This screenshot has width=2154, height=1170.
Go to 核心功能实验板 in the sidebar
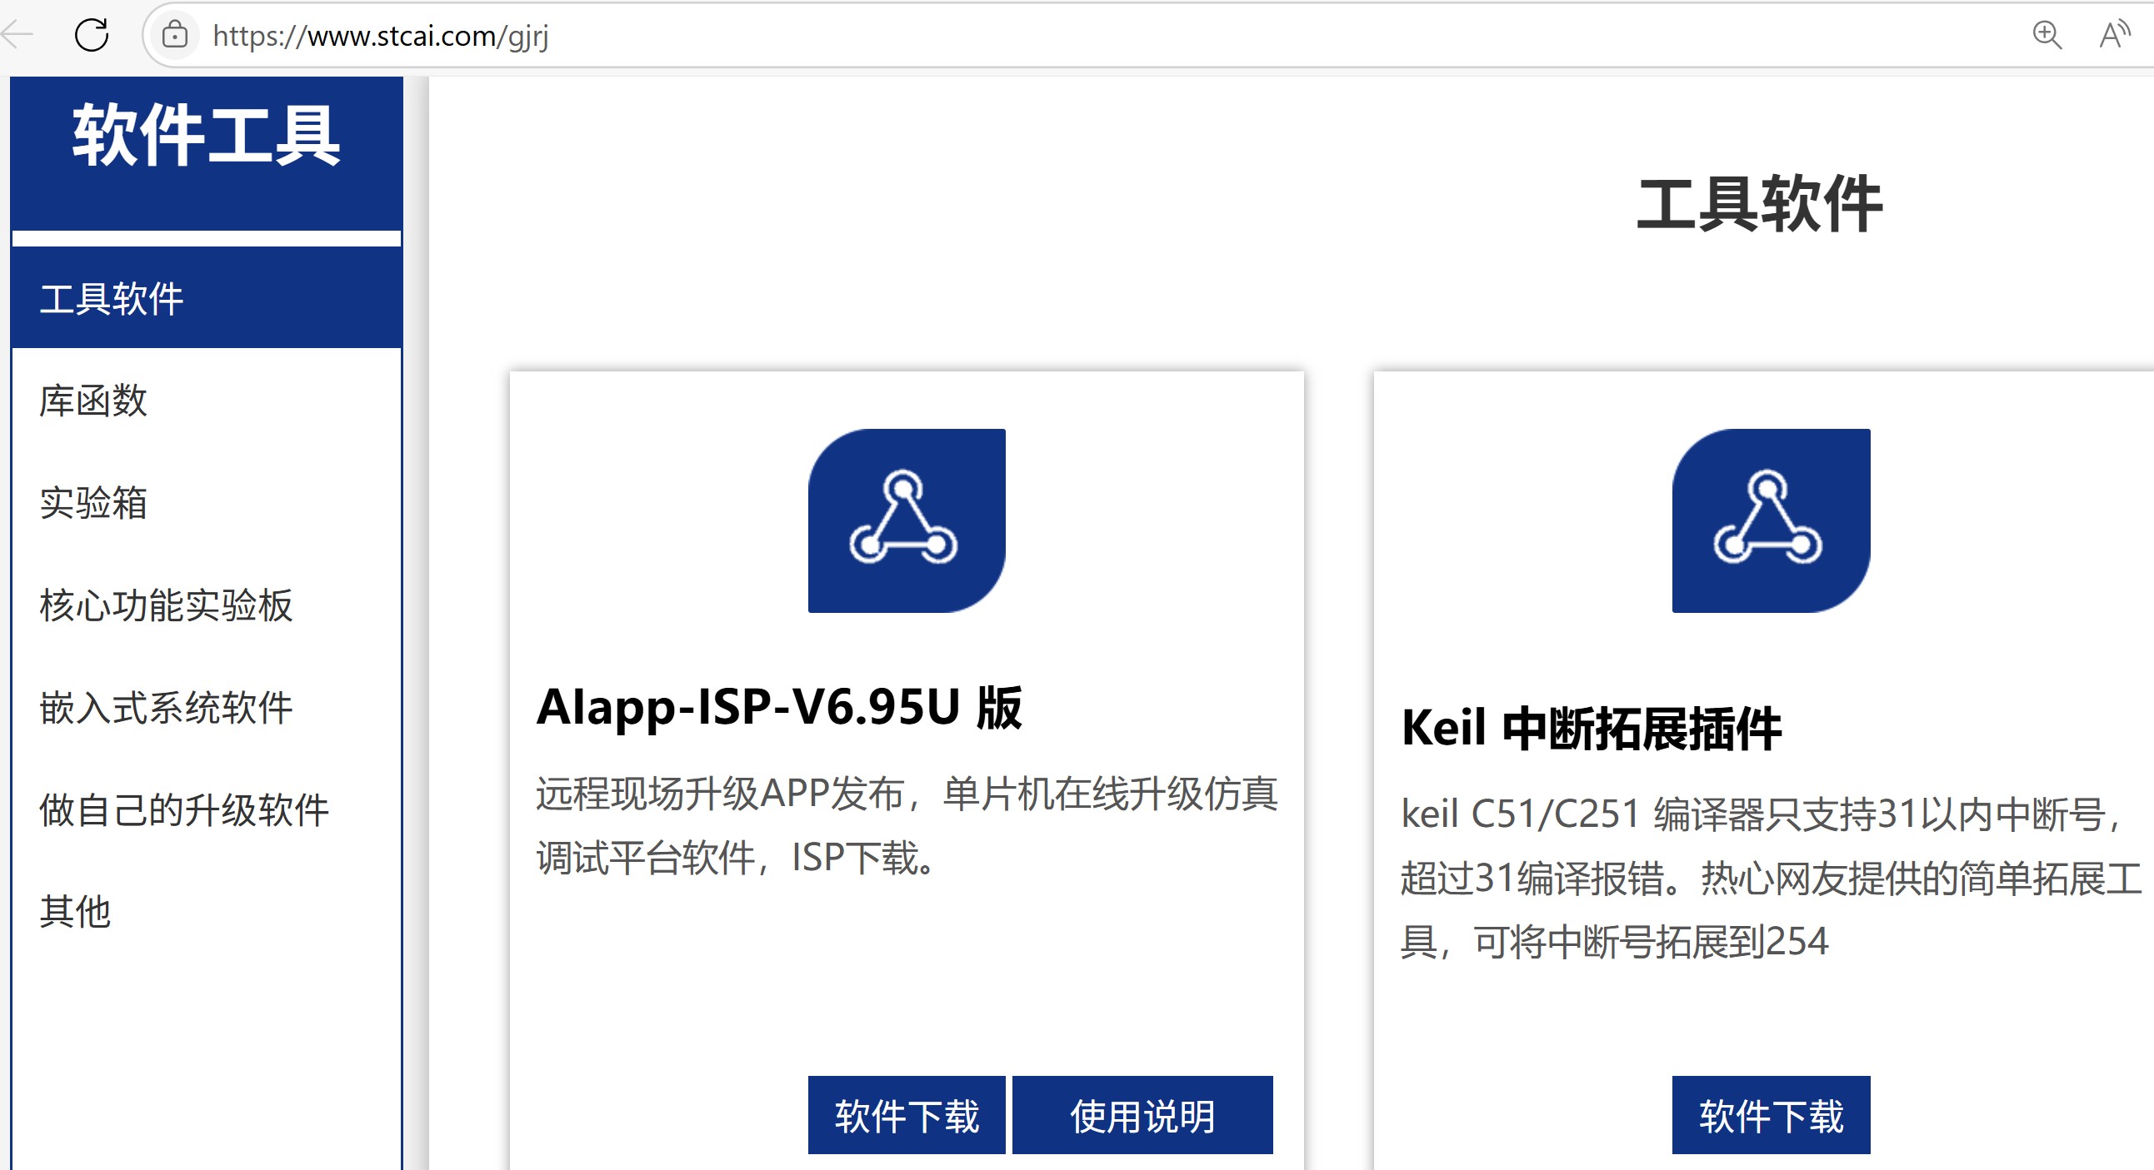coord(207,605)
